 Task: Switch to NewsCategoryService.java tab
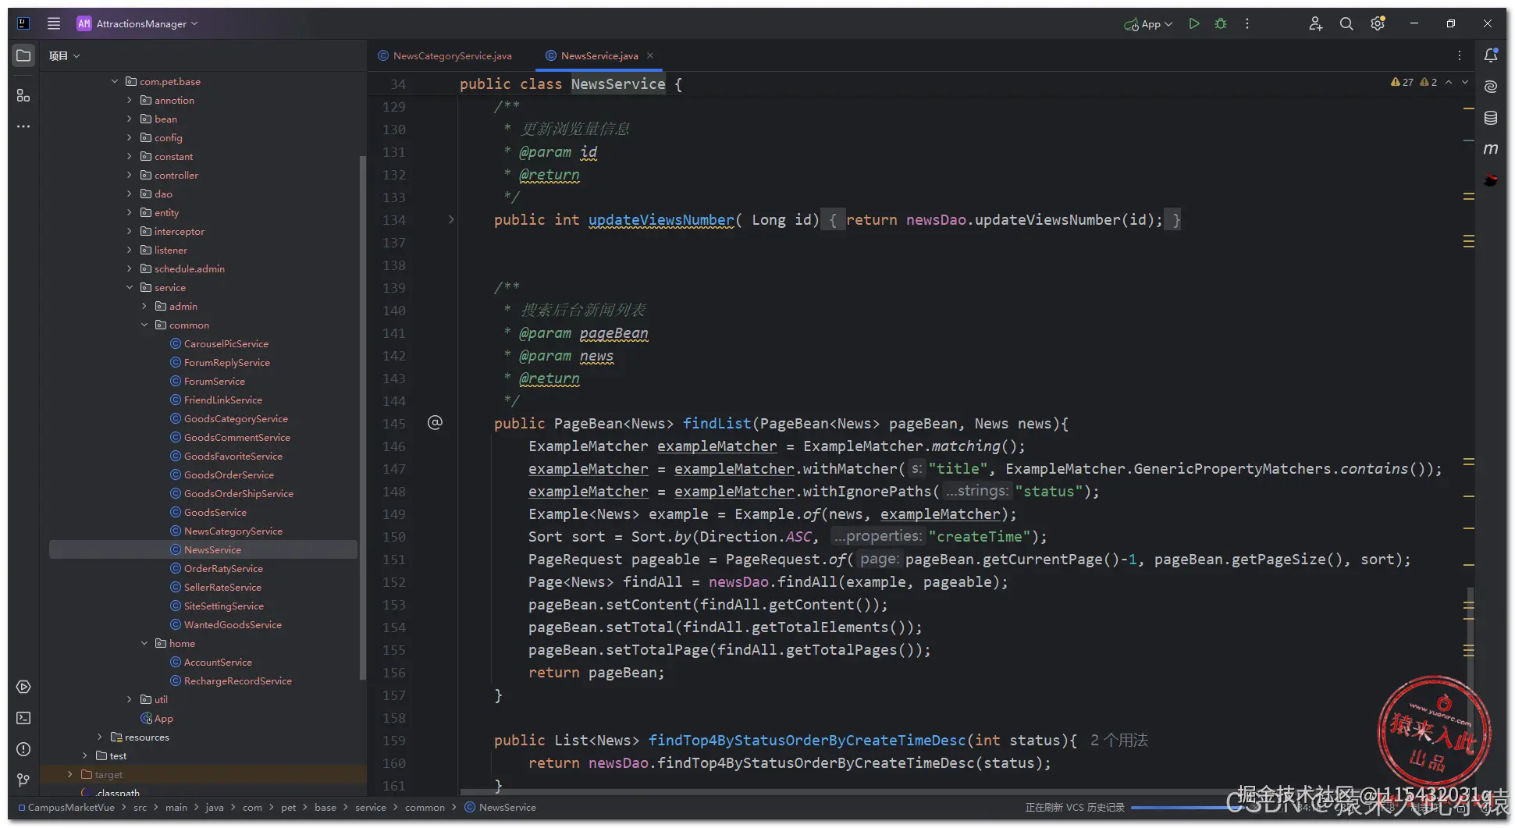click(x=445, y=55)
